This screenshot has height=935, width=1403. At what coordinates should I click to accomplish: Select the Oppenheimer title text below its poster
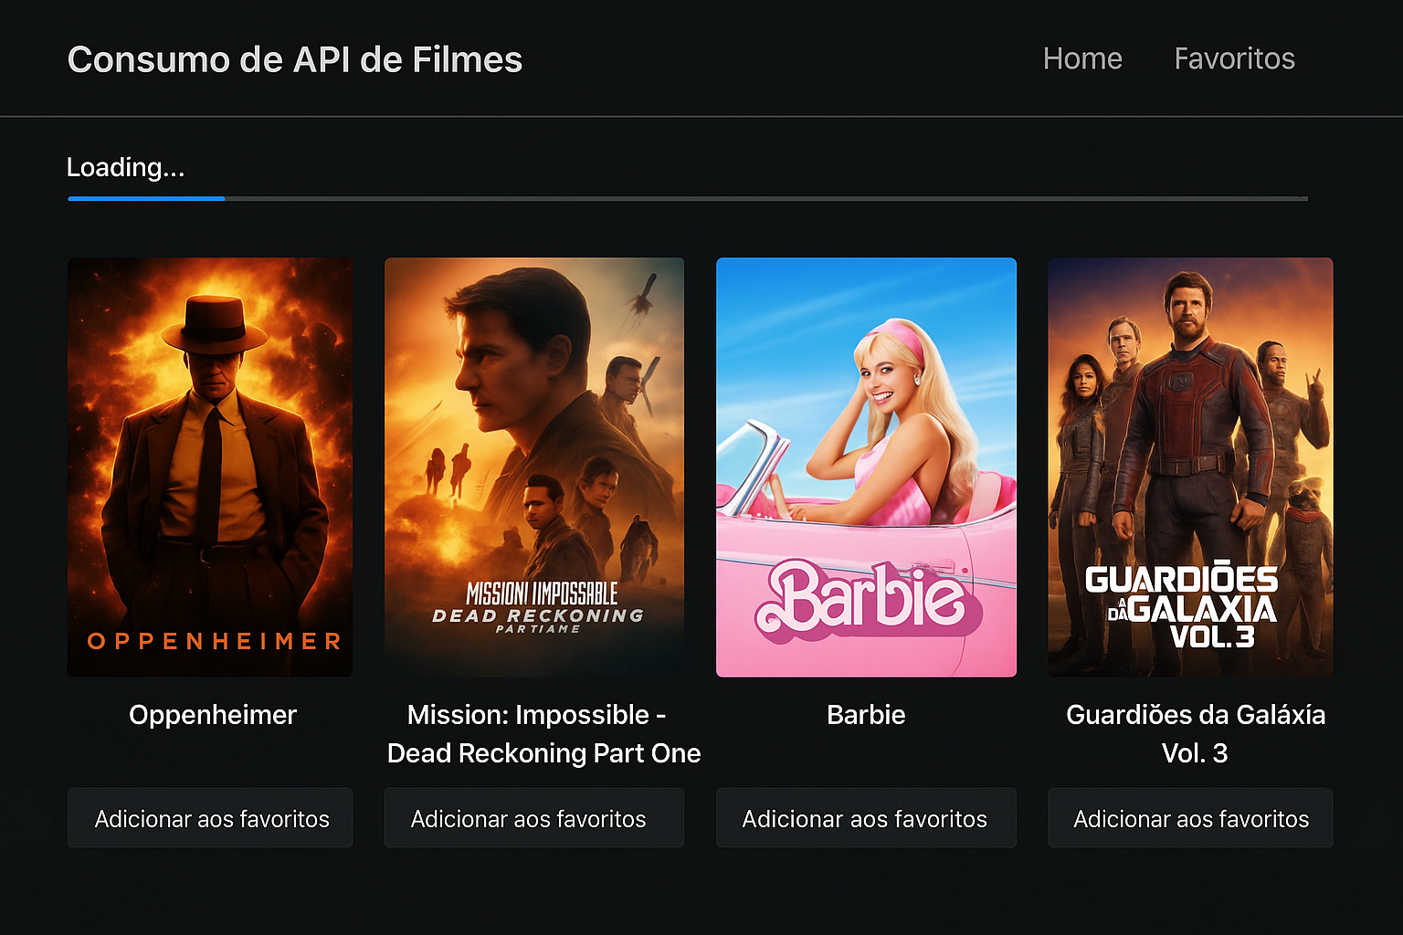(213, 715)
